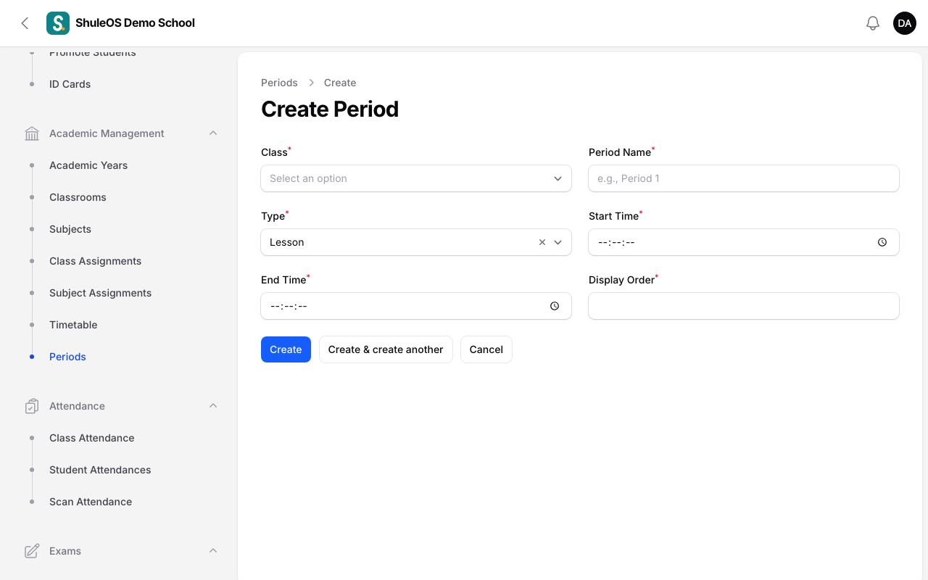The image size is (928, 580).
Task: Click the Attendance section label
Action: coord(77,406)
